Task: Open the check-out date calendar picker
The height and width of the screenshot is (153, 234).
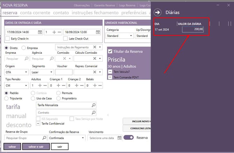Action: [x=98, y=32]
